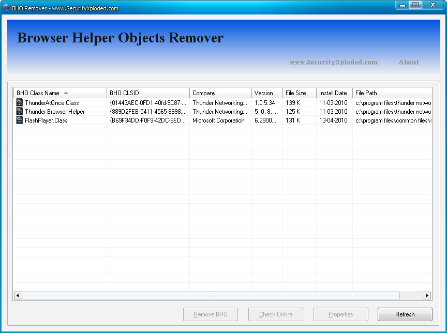Open the www.SecurityXploded.com link
The image size is (447, 333).
tap(334, 62)
